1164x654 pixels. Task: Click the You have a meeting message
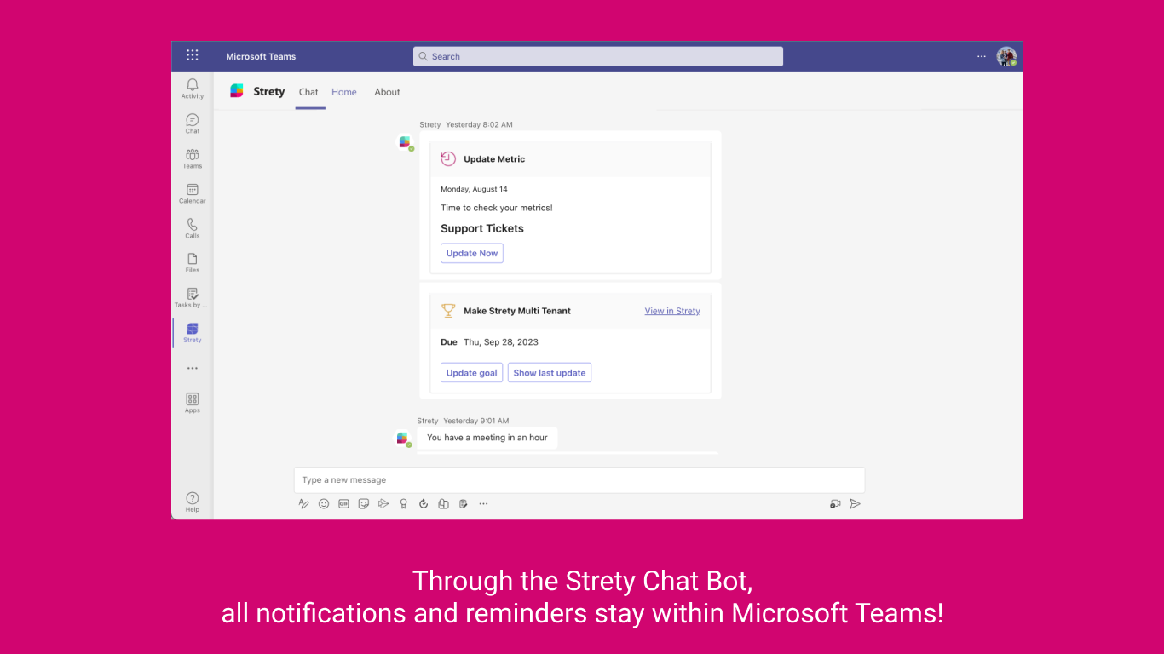click(487, 438)
